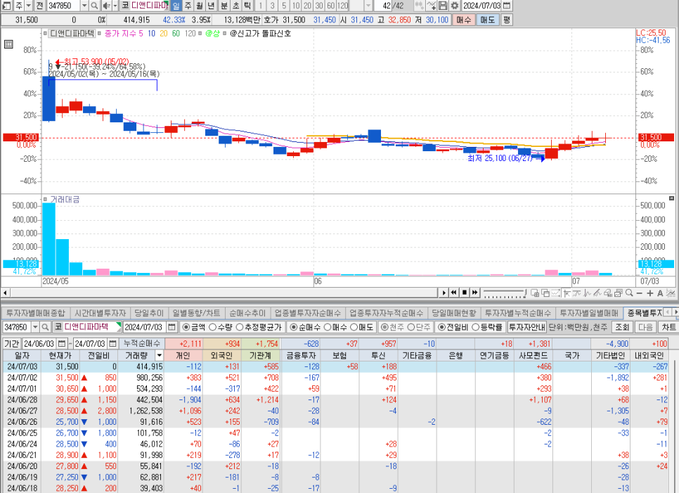The width and height of the screenshot is (679, 493).
Task: Click the 차트 button in lower panel
Action: pos(668,327)
